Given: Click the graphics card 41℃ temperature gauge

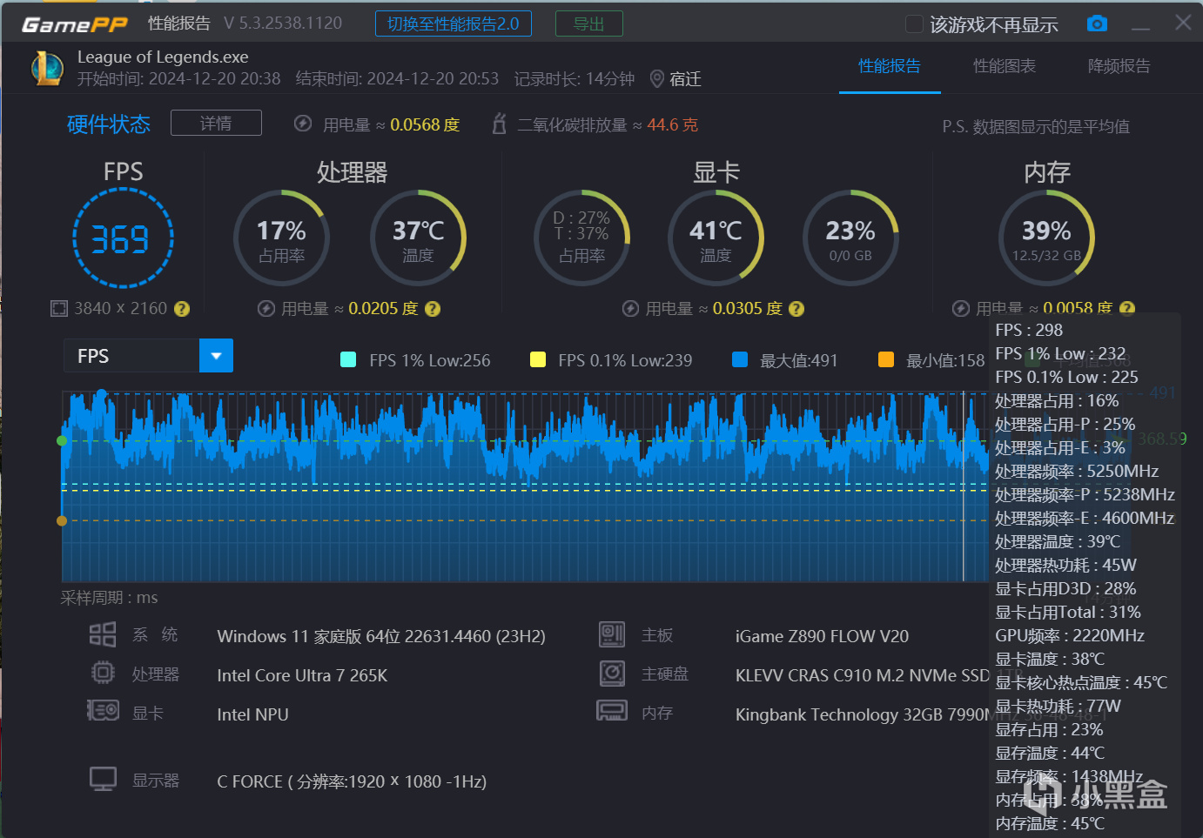Looking at the screenshot, I should point(716,238).
